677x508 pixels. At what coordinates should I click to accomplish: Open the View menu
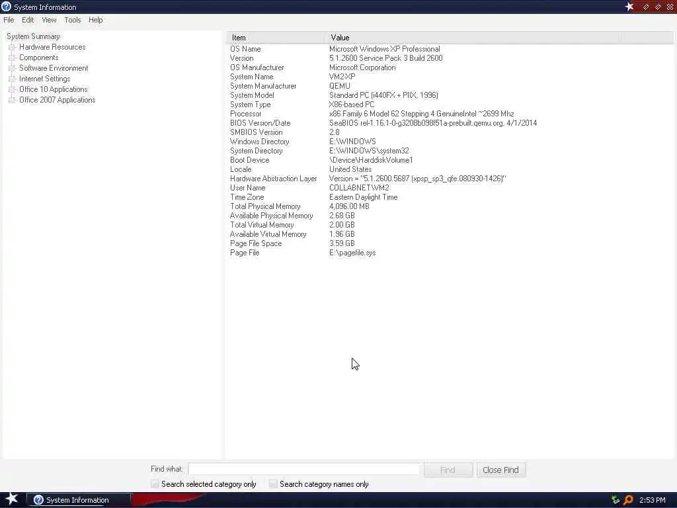pos(49,20)
